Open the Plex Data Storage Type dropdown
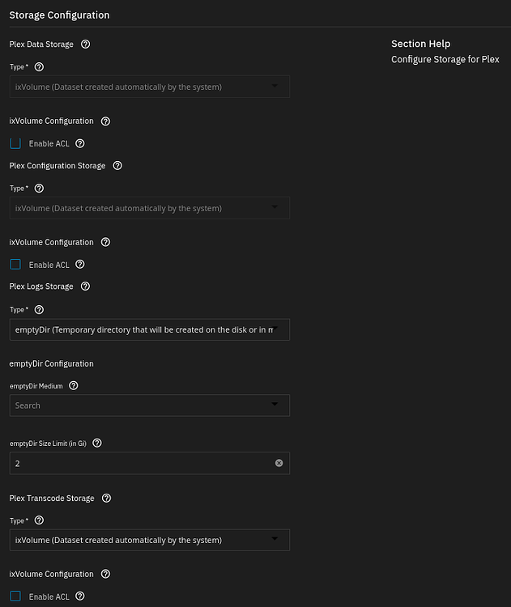The width and height of the screenshot is (511, 607). coord(150,87)
